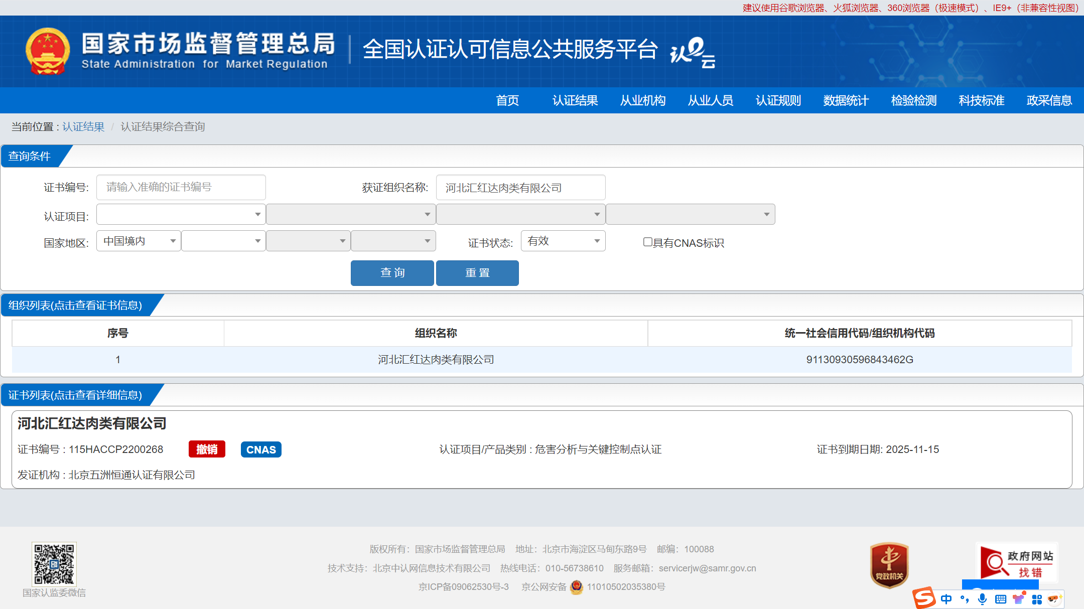Open the Sogou soft keyboard icon
Viewport: 1084px width, 609px height.
(1000, 599)
